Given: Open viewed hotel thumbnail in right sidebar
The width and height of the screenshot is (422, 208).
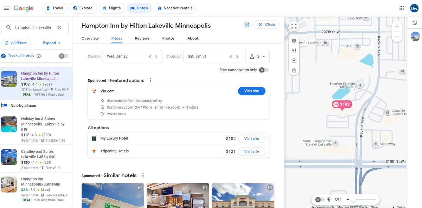Looking at the screenshot, I should [x=415, y=36].
